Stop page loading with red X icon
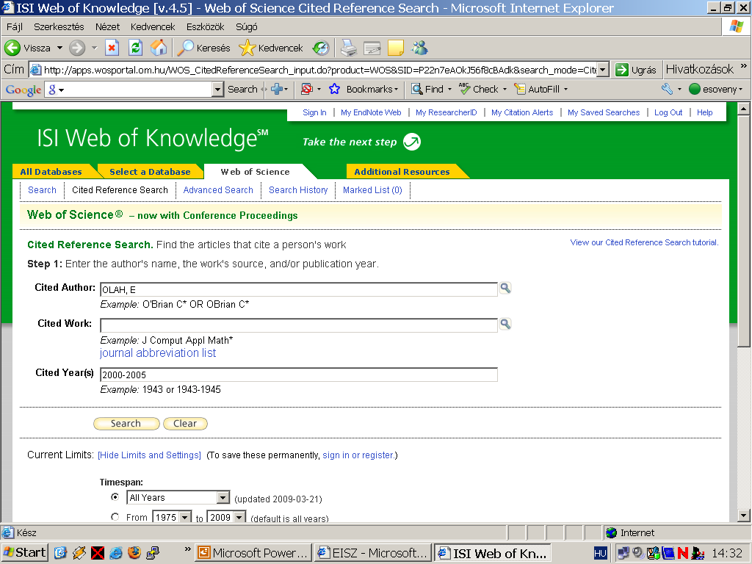752x564 pixels. point(112,48)
